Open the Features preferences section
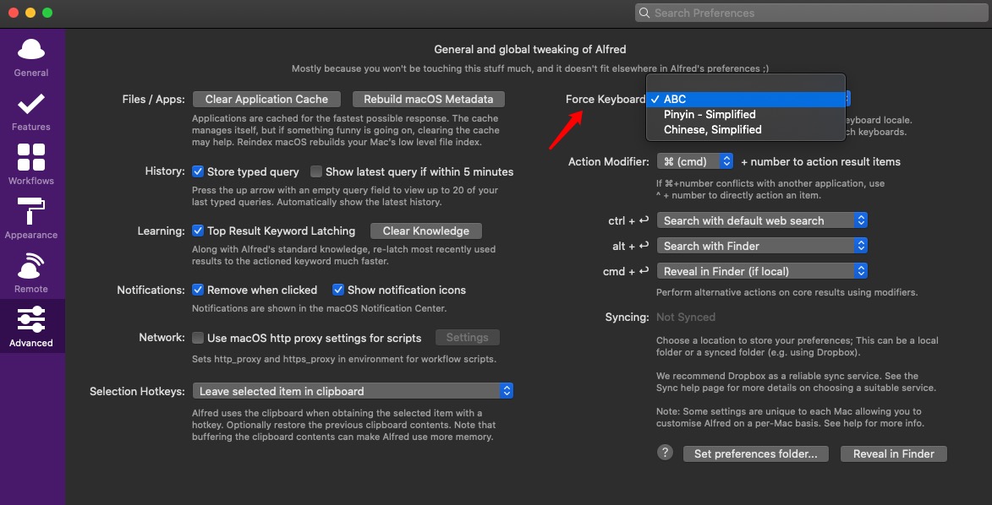The image size is (992, 505). click(31, 111)
